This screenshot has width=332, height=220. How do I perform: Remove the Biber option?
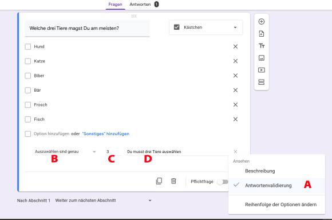pyautogui.click(x=235, y=76)
